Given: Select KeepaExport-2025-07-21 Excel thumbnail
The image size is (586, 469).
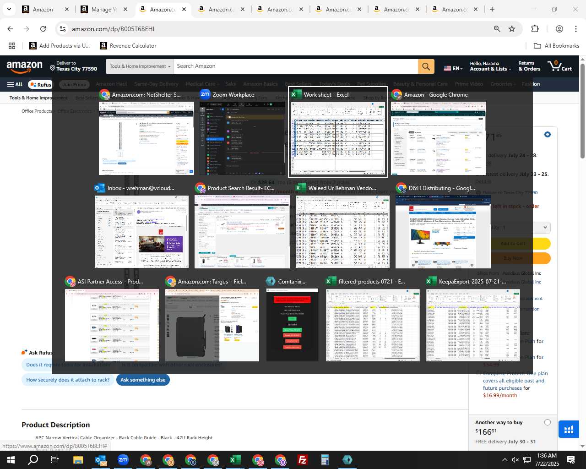Looking at the screenshot, I should tap(473, 319).
